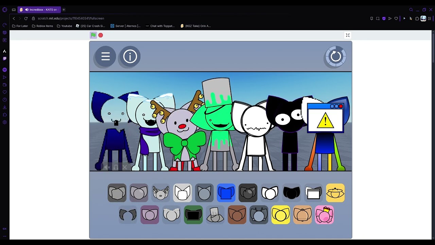Open the Easy Setup menu icon
The image size is (435, 245).
pos(430,18)
